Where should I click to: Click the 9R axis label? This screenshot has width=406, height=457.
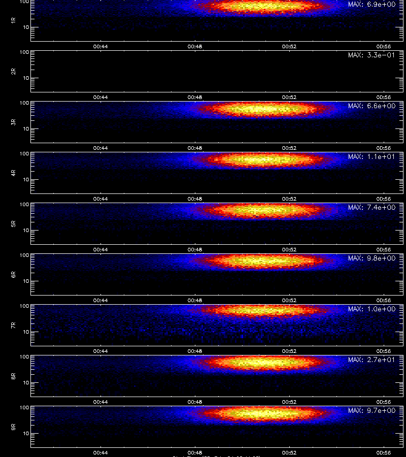(x=13, y=427)
